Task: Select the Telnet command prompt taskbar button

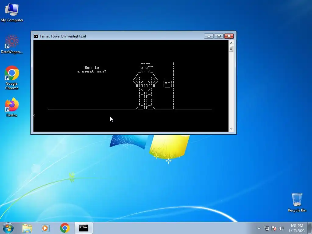Action: 83,228
